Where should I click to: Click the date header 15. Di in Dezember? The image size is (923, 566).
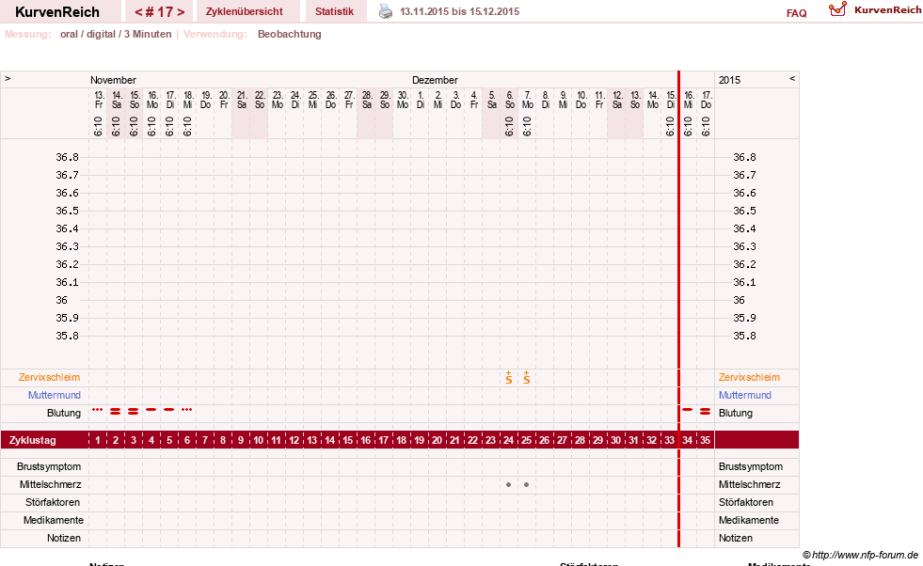[671, 100]
